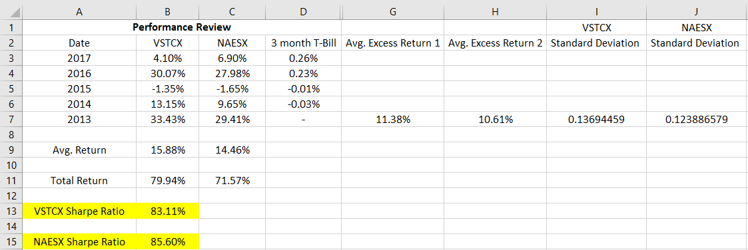Click the Avg. Excess Return 1 header
Screen dimensions: 748x250
click(392, 43)
